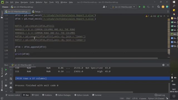This screenshot has height=100, width=178.
Task: Open the VCS menu
Action: click(x=57, y=2)
